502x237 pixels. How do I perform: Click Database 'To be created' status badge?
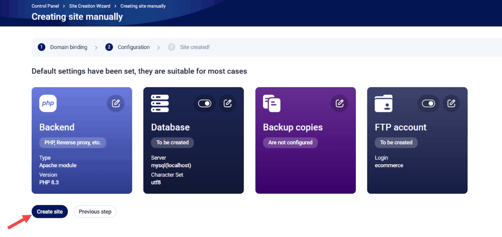coord(173,142)
